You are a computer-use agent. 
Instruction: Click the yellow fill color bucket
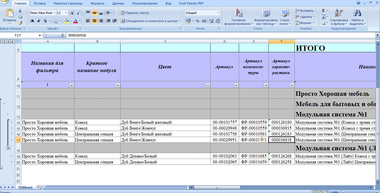click(x=66, y=21)
